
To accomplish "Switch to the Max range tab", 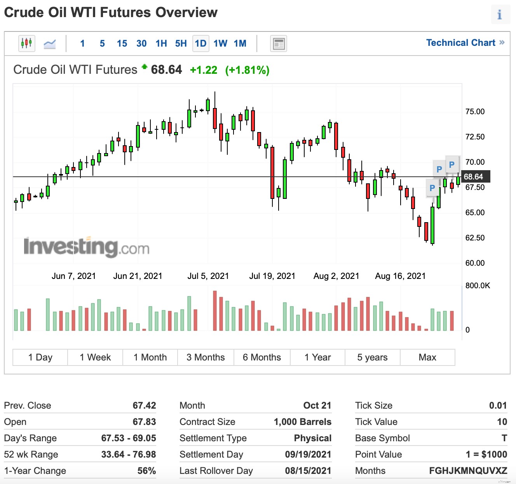I will click(x=427, y=357).
